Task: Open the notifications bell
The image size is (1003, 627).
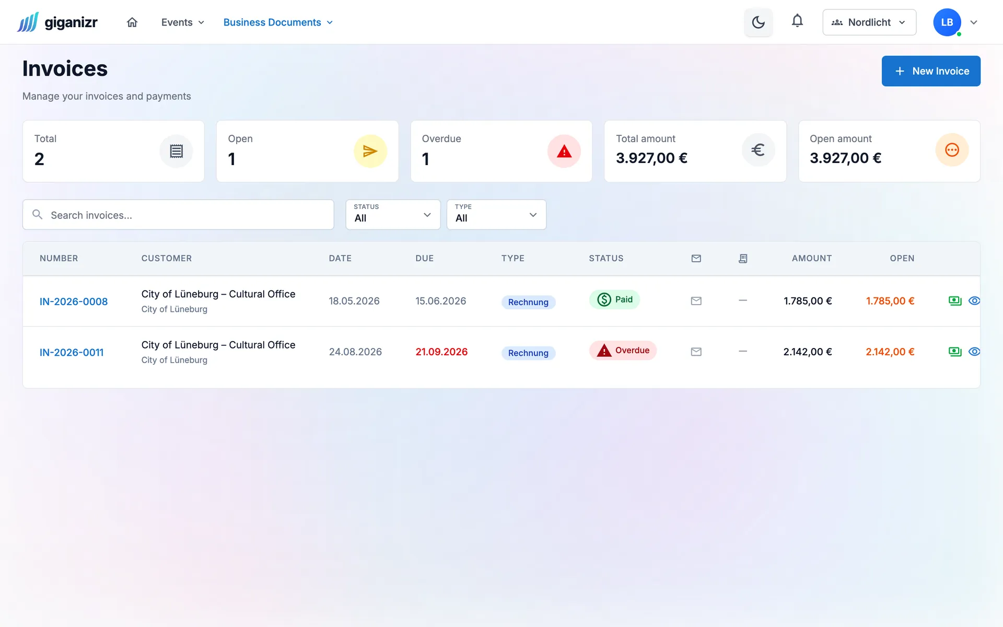Action: click(x=797, y=21)
